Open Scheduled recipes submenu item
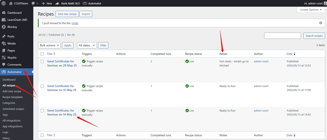Image resolution: width=327 pixels, height=140 pixels. [x=13, y=109]
